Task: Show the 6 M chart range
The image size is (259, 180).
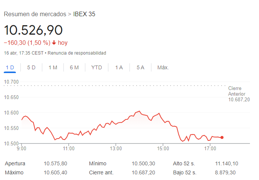Action: coord(74,67)
